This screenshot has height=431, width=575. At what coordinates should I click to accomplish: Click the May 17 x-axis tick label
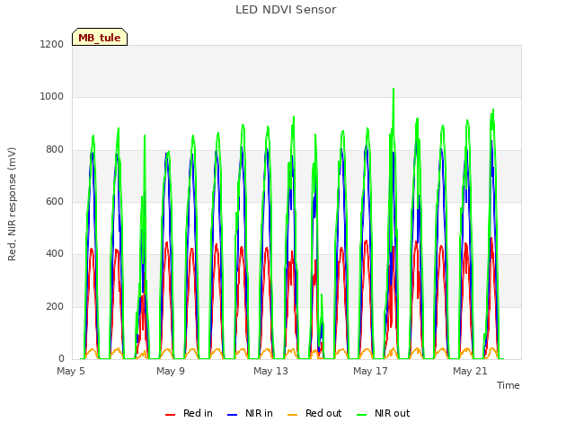coord(370,371)
